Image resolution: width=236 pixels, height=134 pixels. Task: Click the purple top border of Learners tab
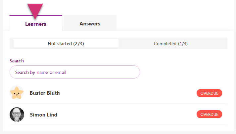coord(36,16)
